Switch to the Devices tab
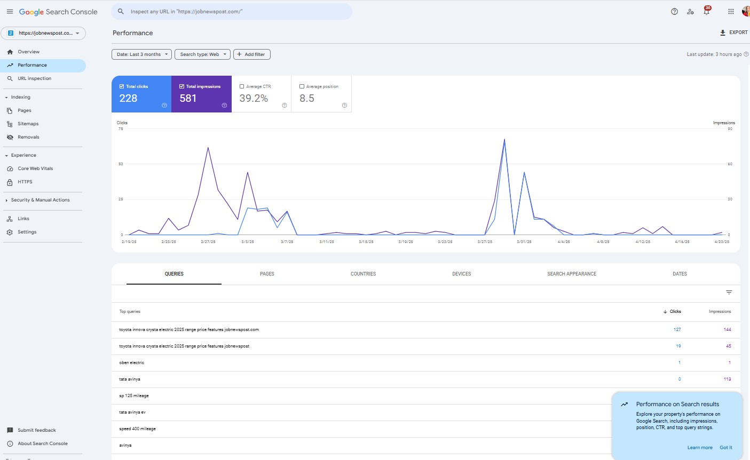The width and height of the screenshot is (750, 460). pyautogui.click(x=462, y=274)
